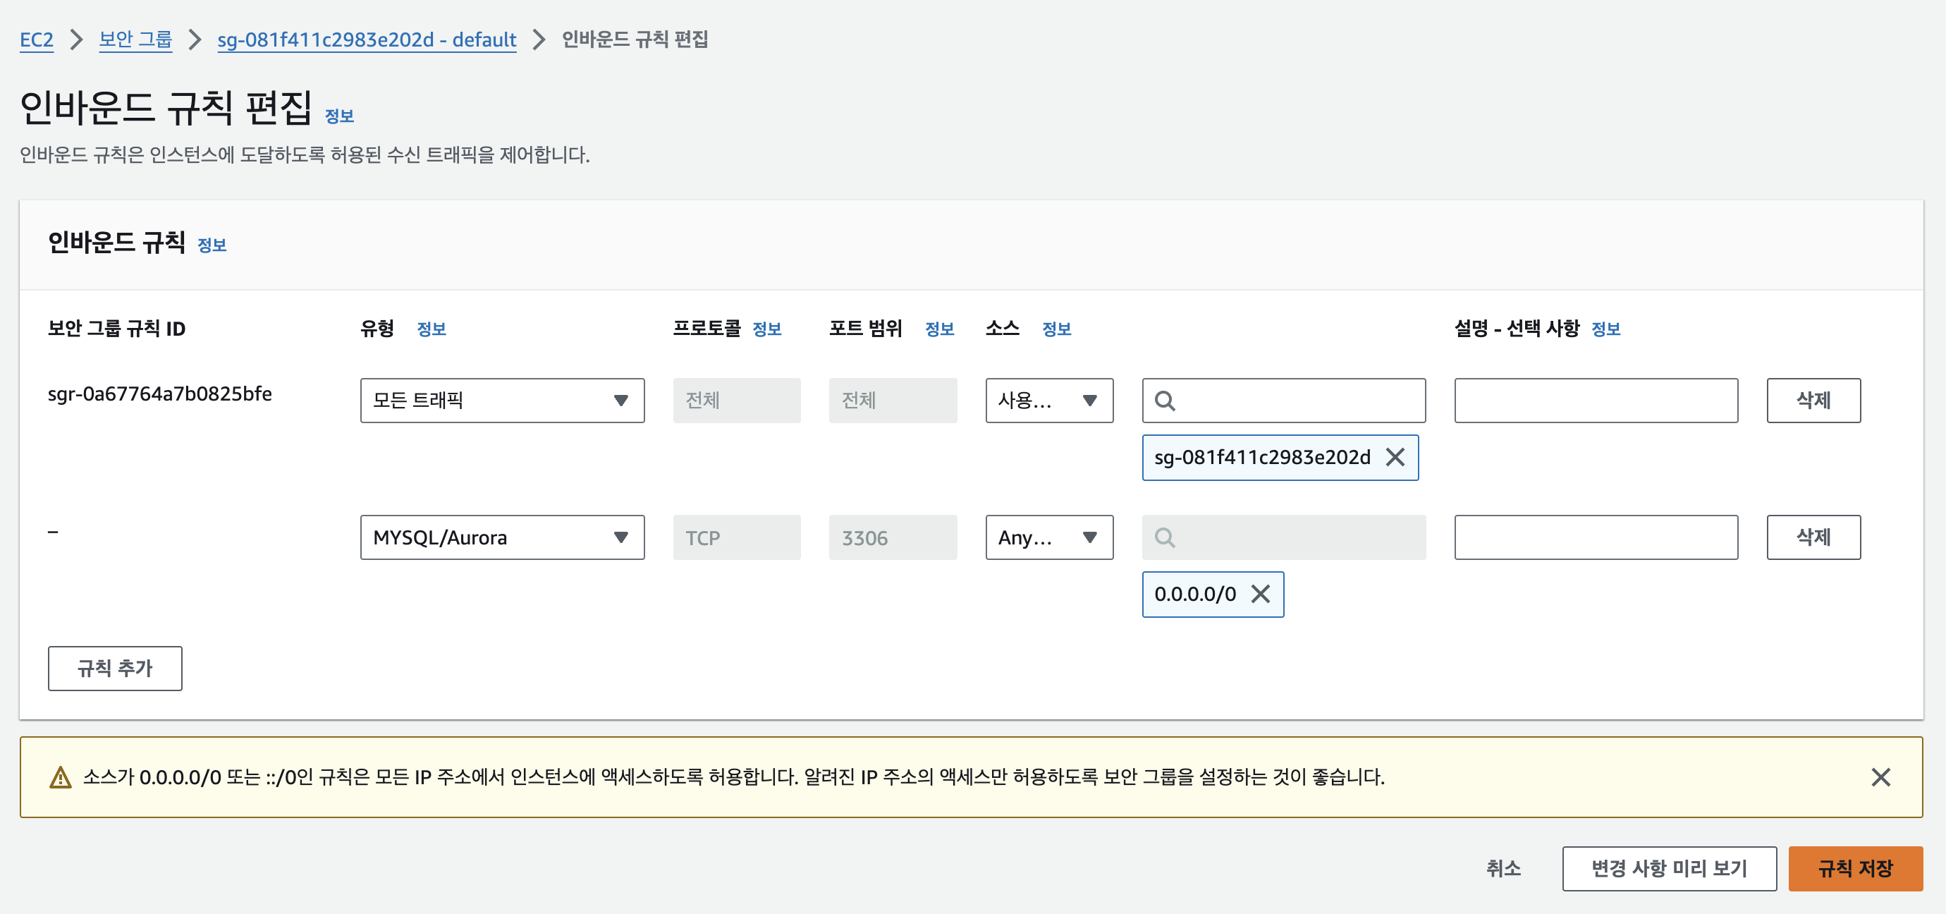
Task: Remove the sg-081f411c2983e202d source tag
Action: click(1395, 457)
